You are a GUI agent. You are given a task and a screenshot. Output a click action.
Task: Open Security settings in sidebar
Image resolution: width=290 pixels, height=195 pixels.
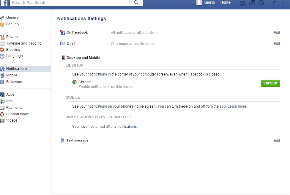point(13,24)
